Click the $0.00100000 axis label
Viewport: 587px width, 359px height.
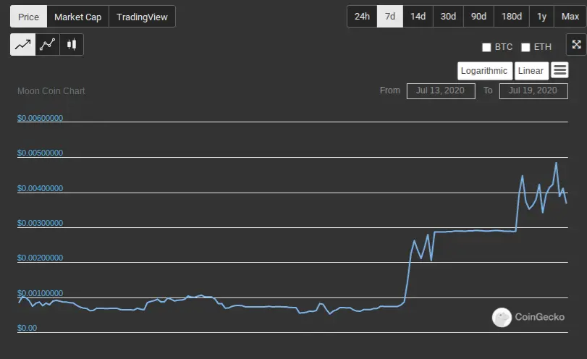40,293
